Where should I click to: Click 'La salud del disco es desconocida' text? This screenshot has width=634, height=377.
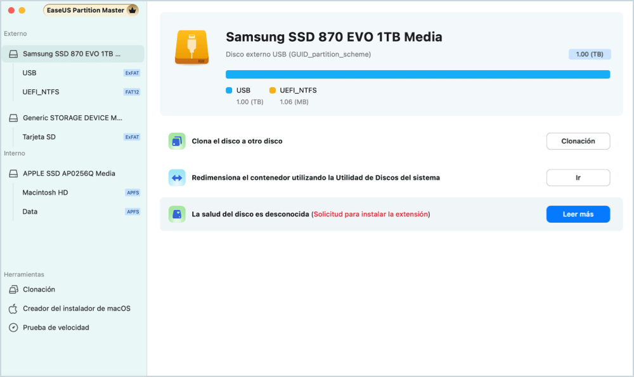click(250, 214)
